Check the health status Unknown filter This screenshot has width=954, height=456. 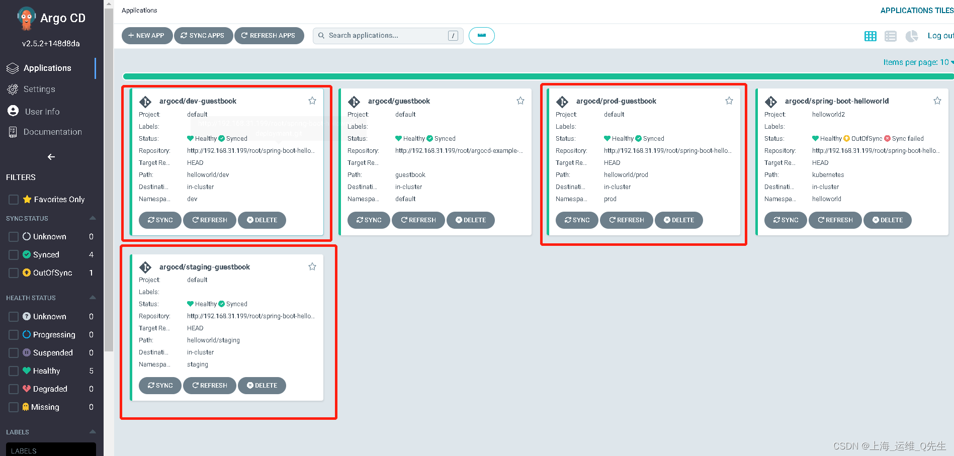coord(14,317)
